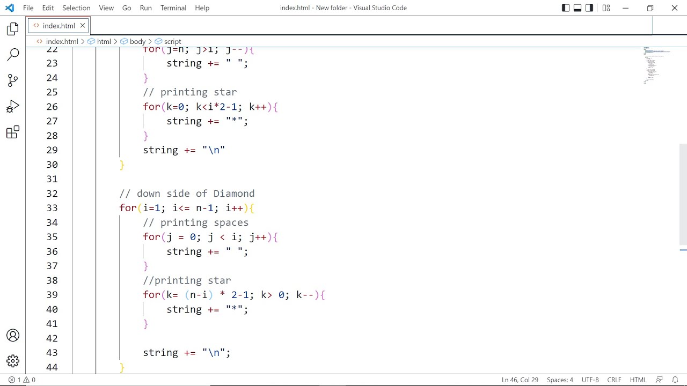
Task: Click the VS Code logo icon
Action: (10, 8)
